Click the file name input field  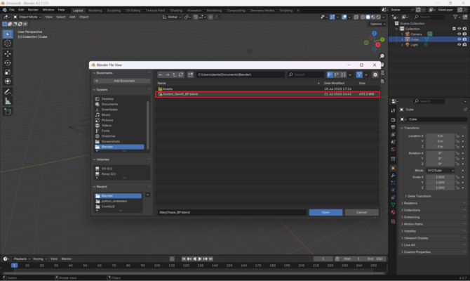(231, 212)
